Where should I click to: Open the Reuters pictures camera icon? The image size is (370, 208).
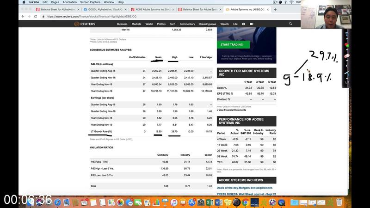pyautogui.click(x=244, y=24)
